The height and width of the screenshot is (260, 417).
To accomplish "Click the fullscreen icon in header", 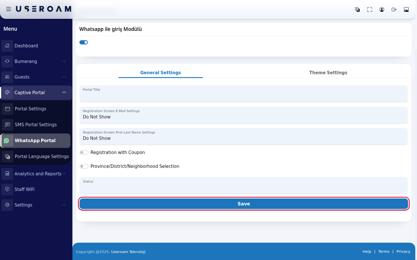I will pyautogui.click(x=370, y=10).
